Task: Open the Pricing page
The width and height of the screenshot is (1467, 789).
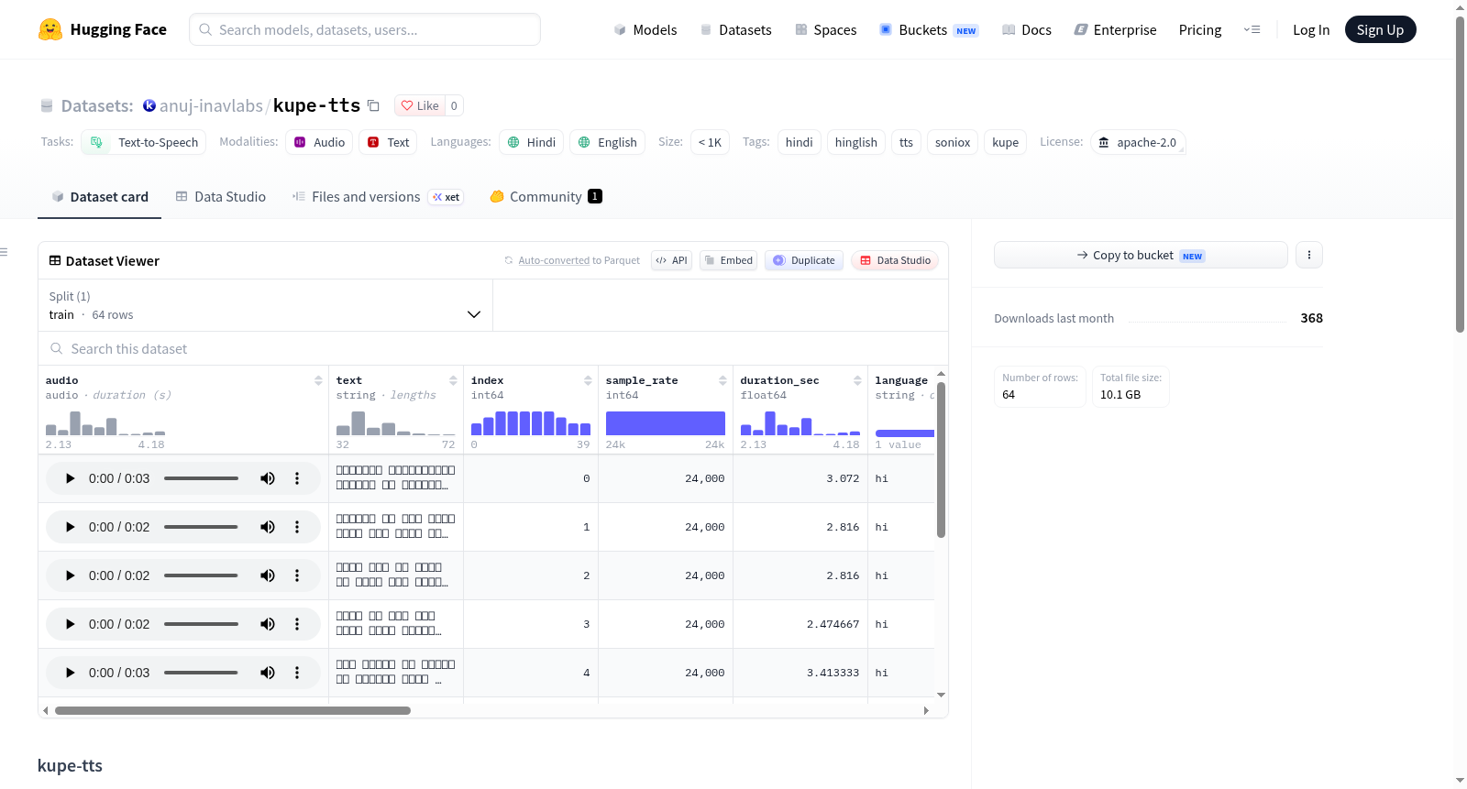Action: point(1200,30)
